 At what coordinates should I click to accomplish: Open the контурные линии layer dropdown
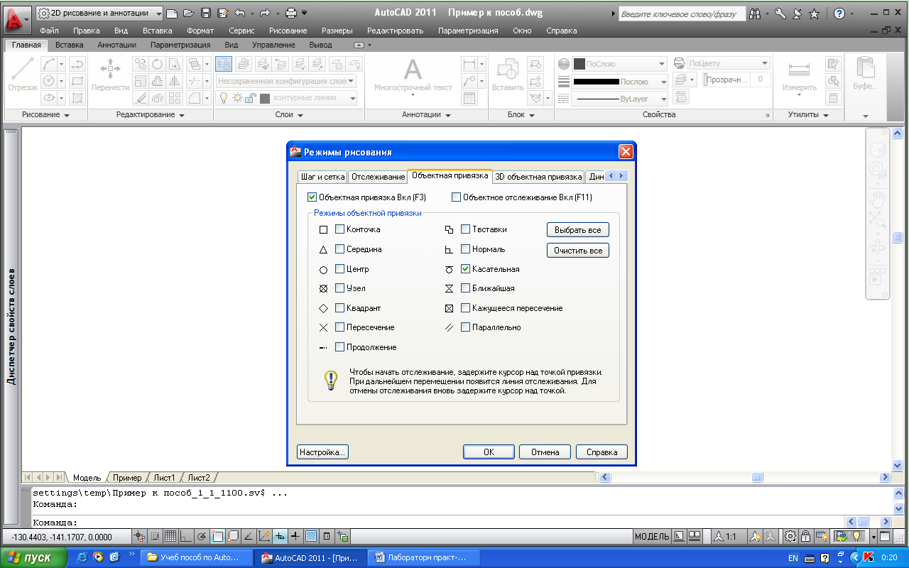pos(287,98)
